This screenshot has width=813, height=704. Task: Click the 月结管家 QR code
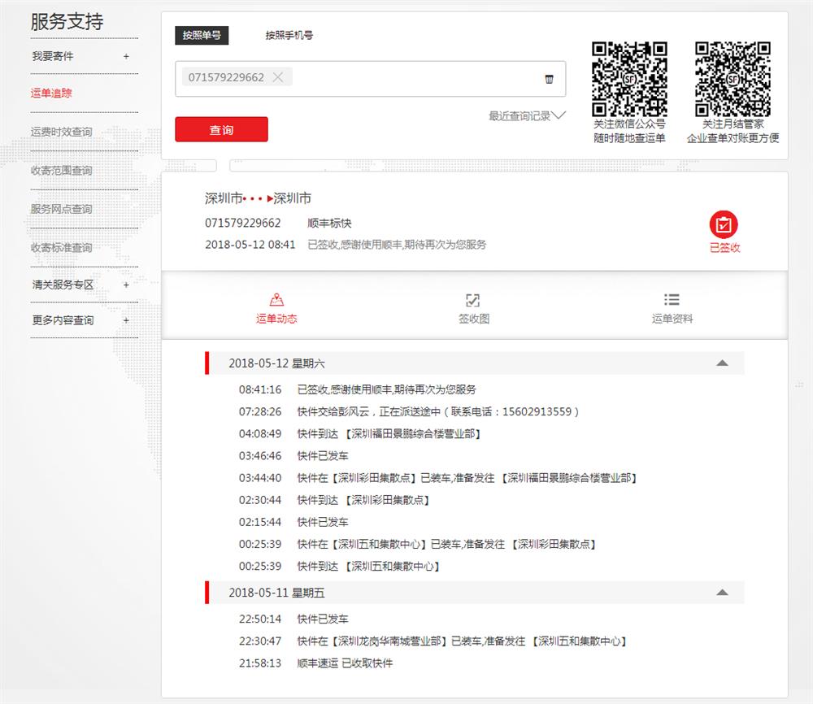click(733, 79)
